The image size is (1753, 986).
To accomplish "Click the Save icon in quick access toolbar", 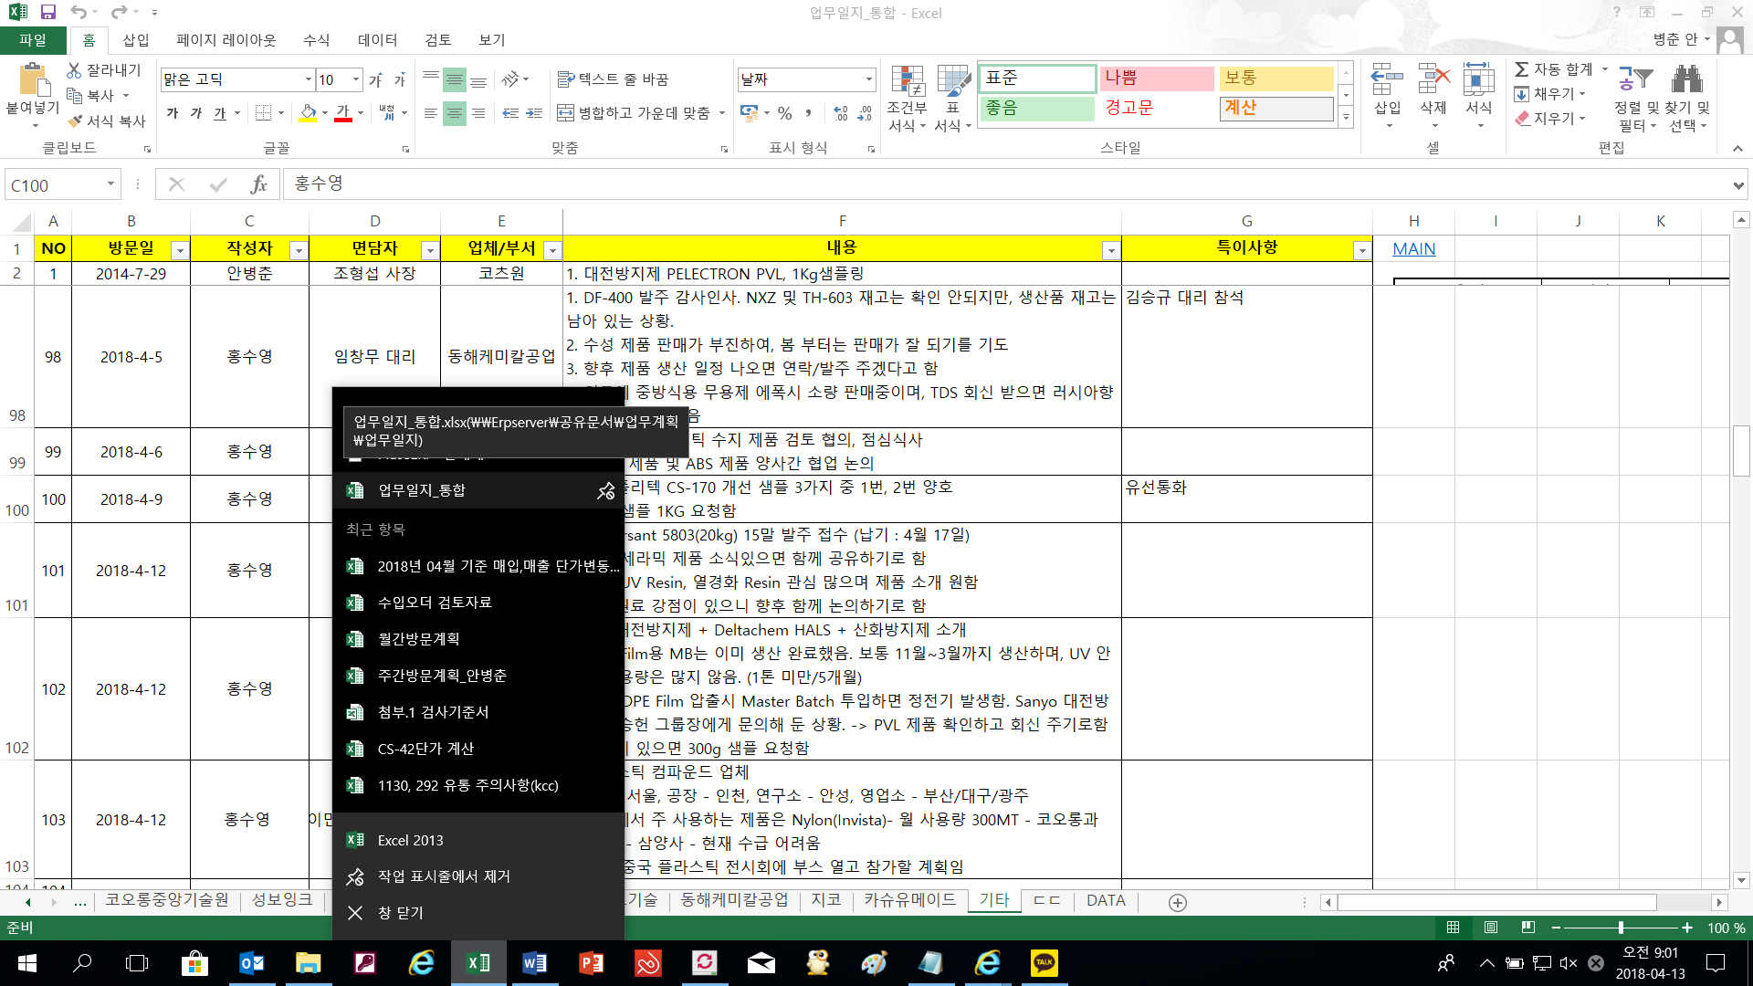I will coord(48,13).
